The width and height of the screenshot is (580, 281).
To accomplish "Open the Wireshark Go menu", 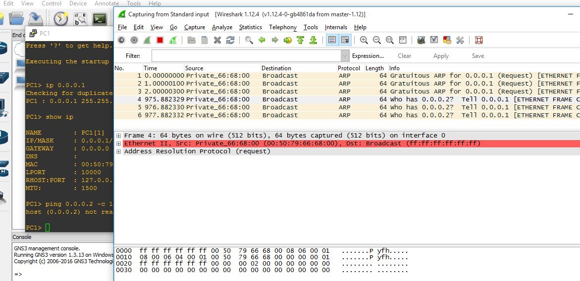I will pyautogui.click(x=173, y=27).
